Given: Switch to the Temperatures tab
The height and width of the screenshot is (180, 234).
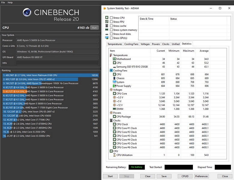Looking at the screenshot, I should 115,44.
